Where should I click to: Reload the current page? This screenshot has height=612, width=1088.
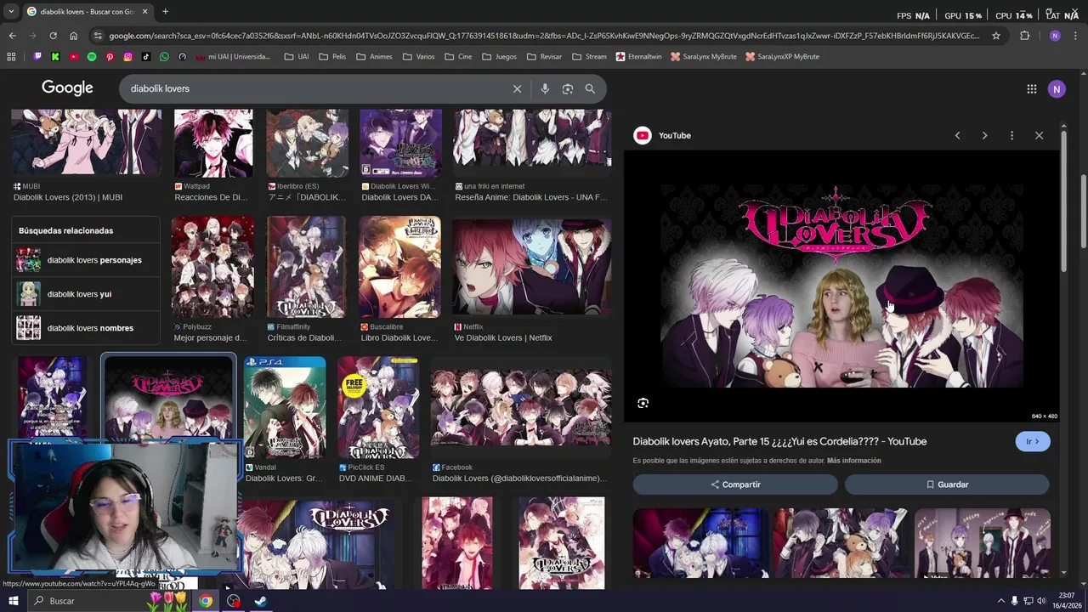point(53,36)
